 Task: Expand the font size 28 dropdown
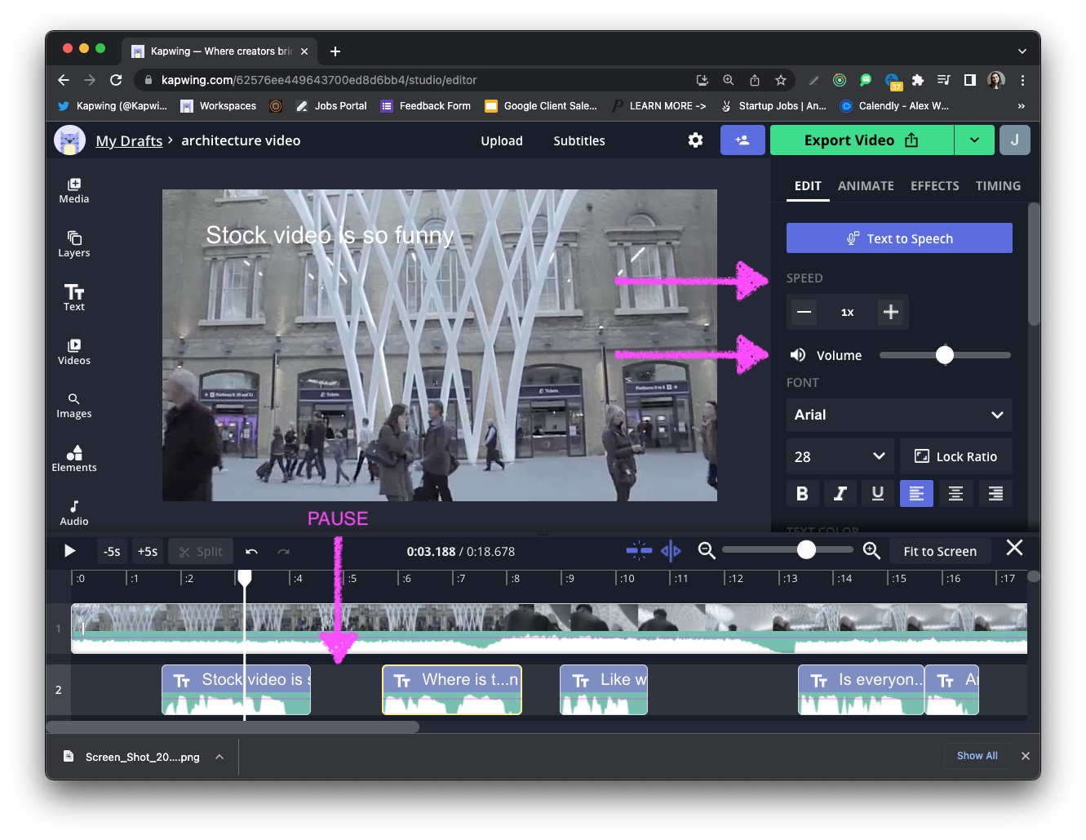[x=840, y=456]
